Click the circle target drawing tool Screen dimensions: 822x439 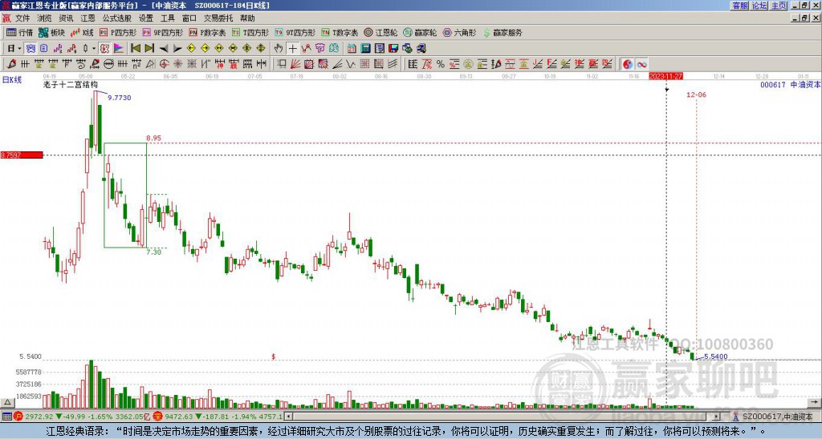click(x=164, y=64)
